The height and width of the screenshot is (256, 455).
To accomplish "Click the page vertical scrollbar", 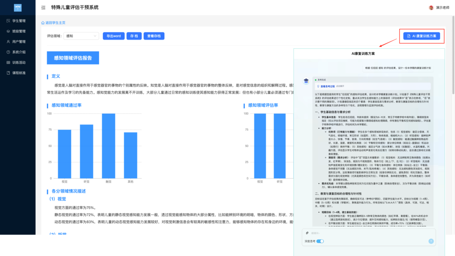I will click(x=453, y=55).
